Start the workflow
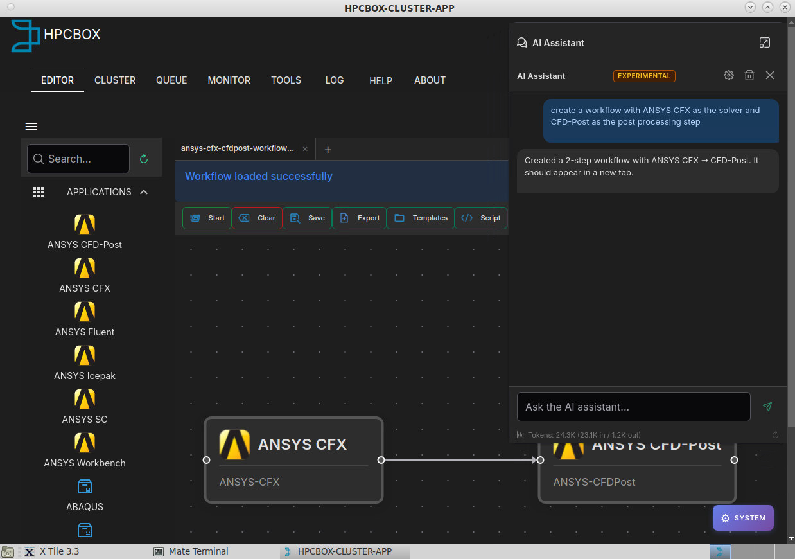Viewport: 795px width, 559px height. pos(207,218)
